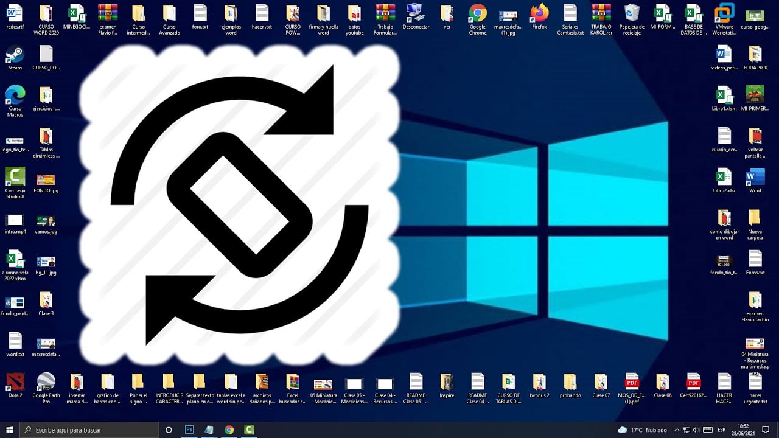Open the 18:52 clock and calendar
Viewport: 779px width, 438px height.
pyautogui.click(x=743, y=429)
